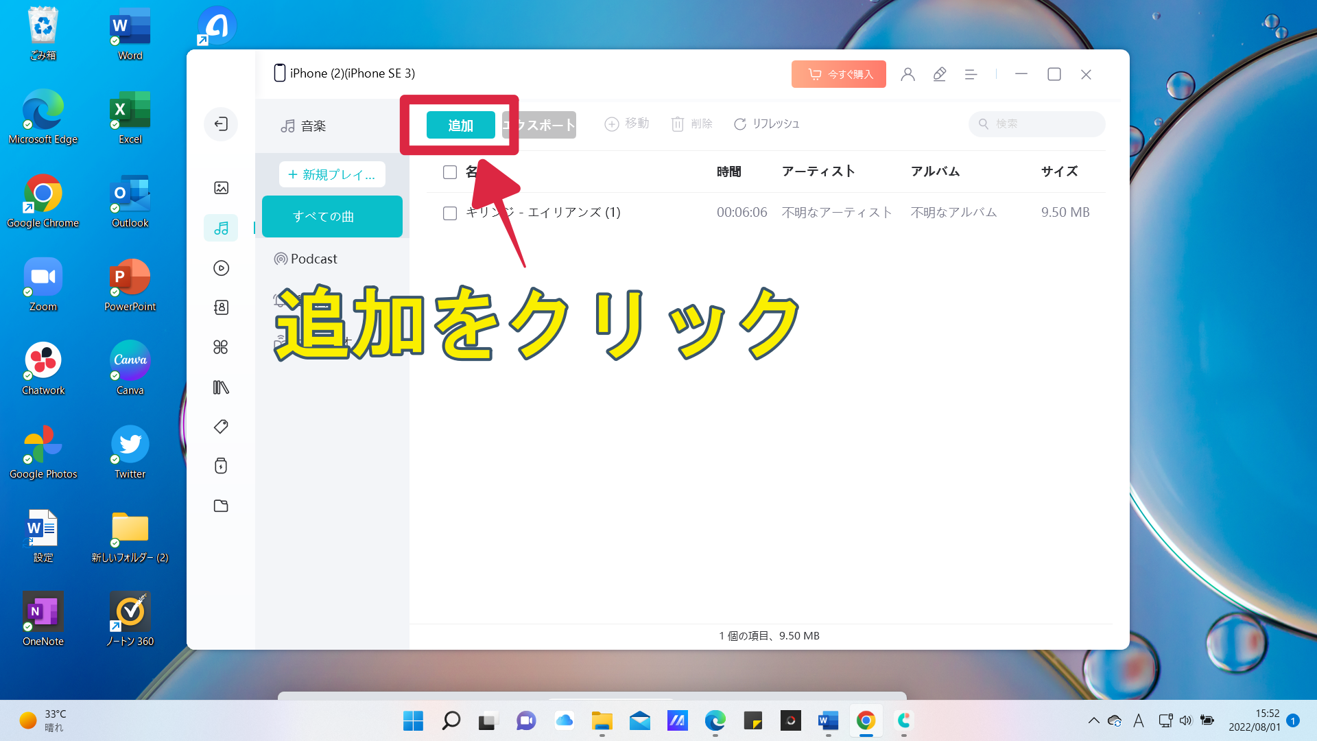Open the Contacts sidebar icon
The image size is (1317, 741).
tap(221, 307)
